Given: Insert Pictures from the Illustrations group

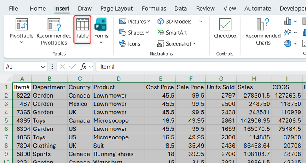Looking at the screenshot, I should click(x=135, y=22).
